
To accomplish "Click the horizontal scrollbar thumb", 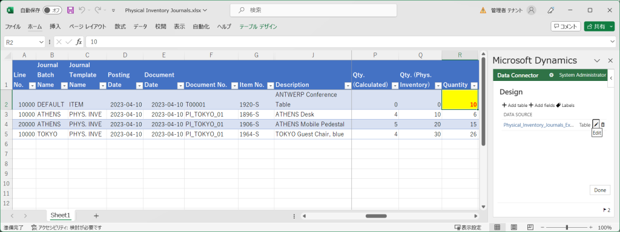I will tap(375, 216).
